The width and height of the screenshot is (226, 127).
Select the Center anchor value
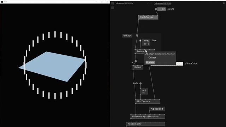pyautogui.click(x=152, y=58)
